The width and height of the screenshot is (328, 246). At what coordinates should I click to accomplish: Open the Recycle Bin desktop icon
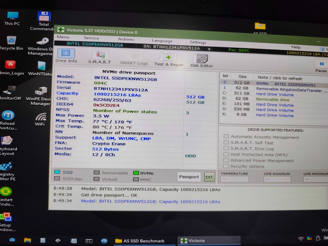click(11, 40)
